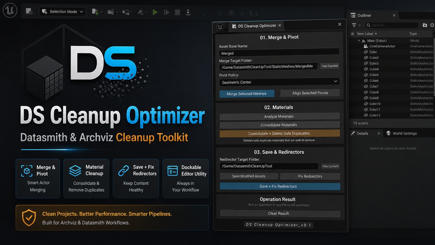The image size is (435, 245).
Task: Click the Merge Target Folder path field
Action: 268,67
